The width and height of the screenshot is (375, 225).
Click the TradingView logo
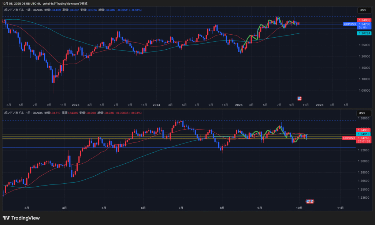(22, 218)
